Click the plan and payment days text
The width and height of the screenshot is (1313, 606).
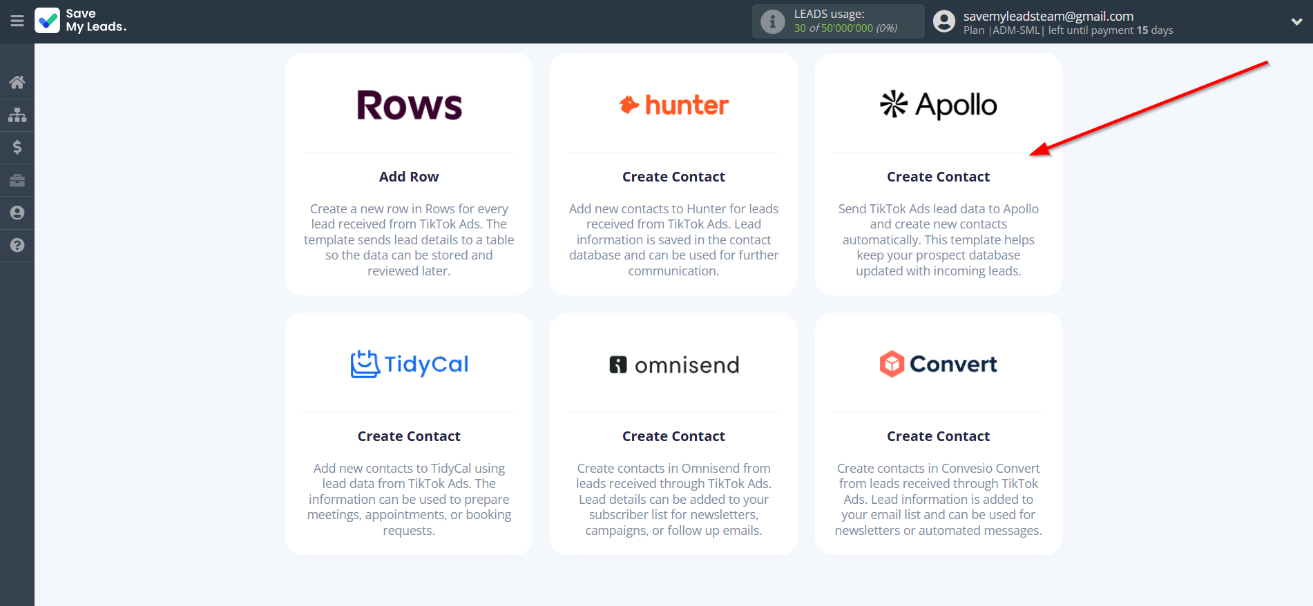click(x=1068, y=30)
